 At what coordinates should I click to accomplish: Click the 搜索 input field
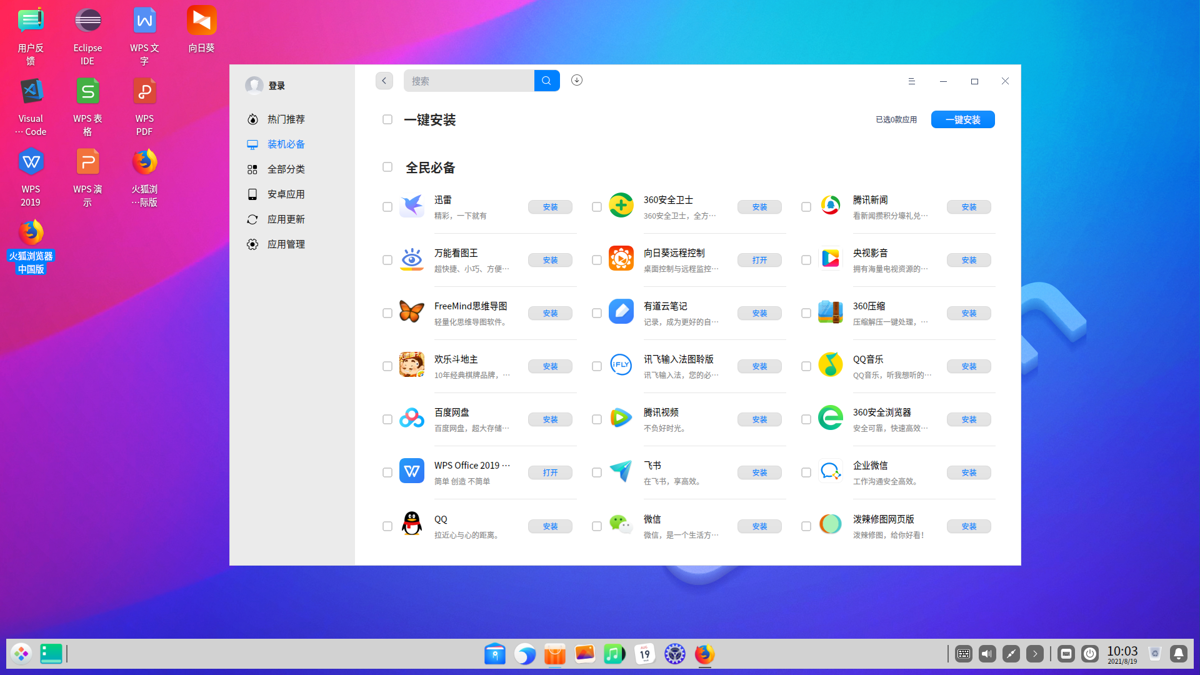(469, 81)
